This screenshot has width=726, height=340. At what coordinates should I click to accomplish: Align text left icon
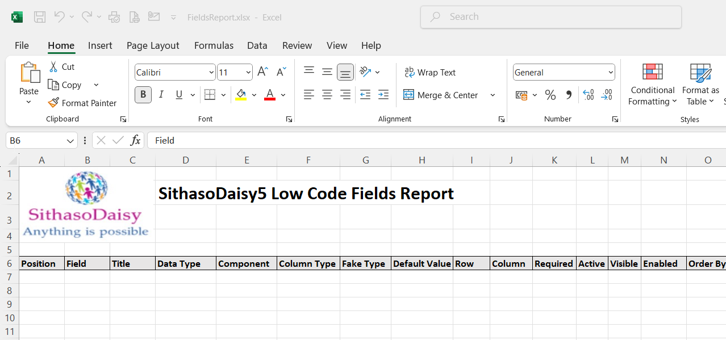309,95
